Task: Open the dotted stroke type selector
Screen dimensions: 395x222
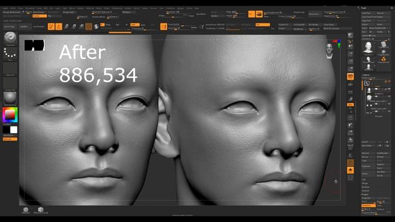Action: pos(10,54)
